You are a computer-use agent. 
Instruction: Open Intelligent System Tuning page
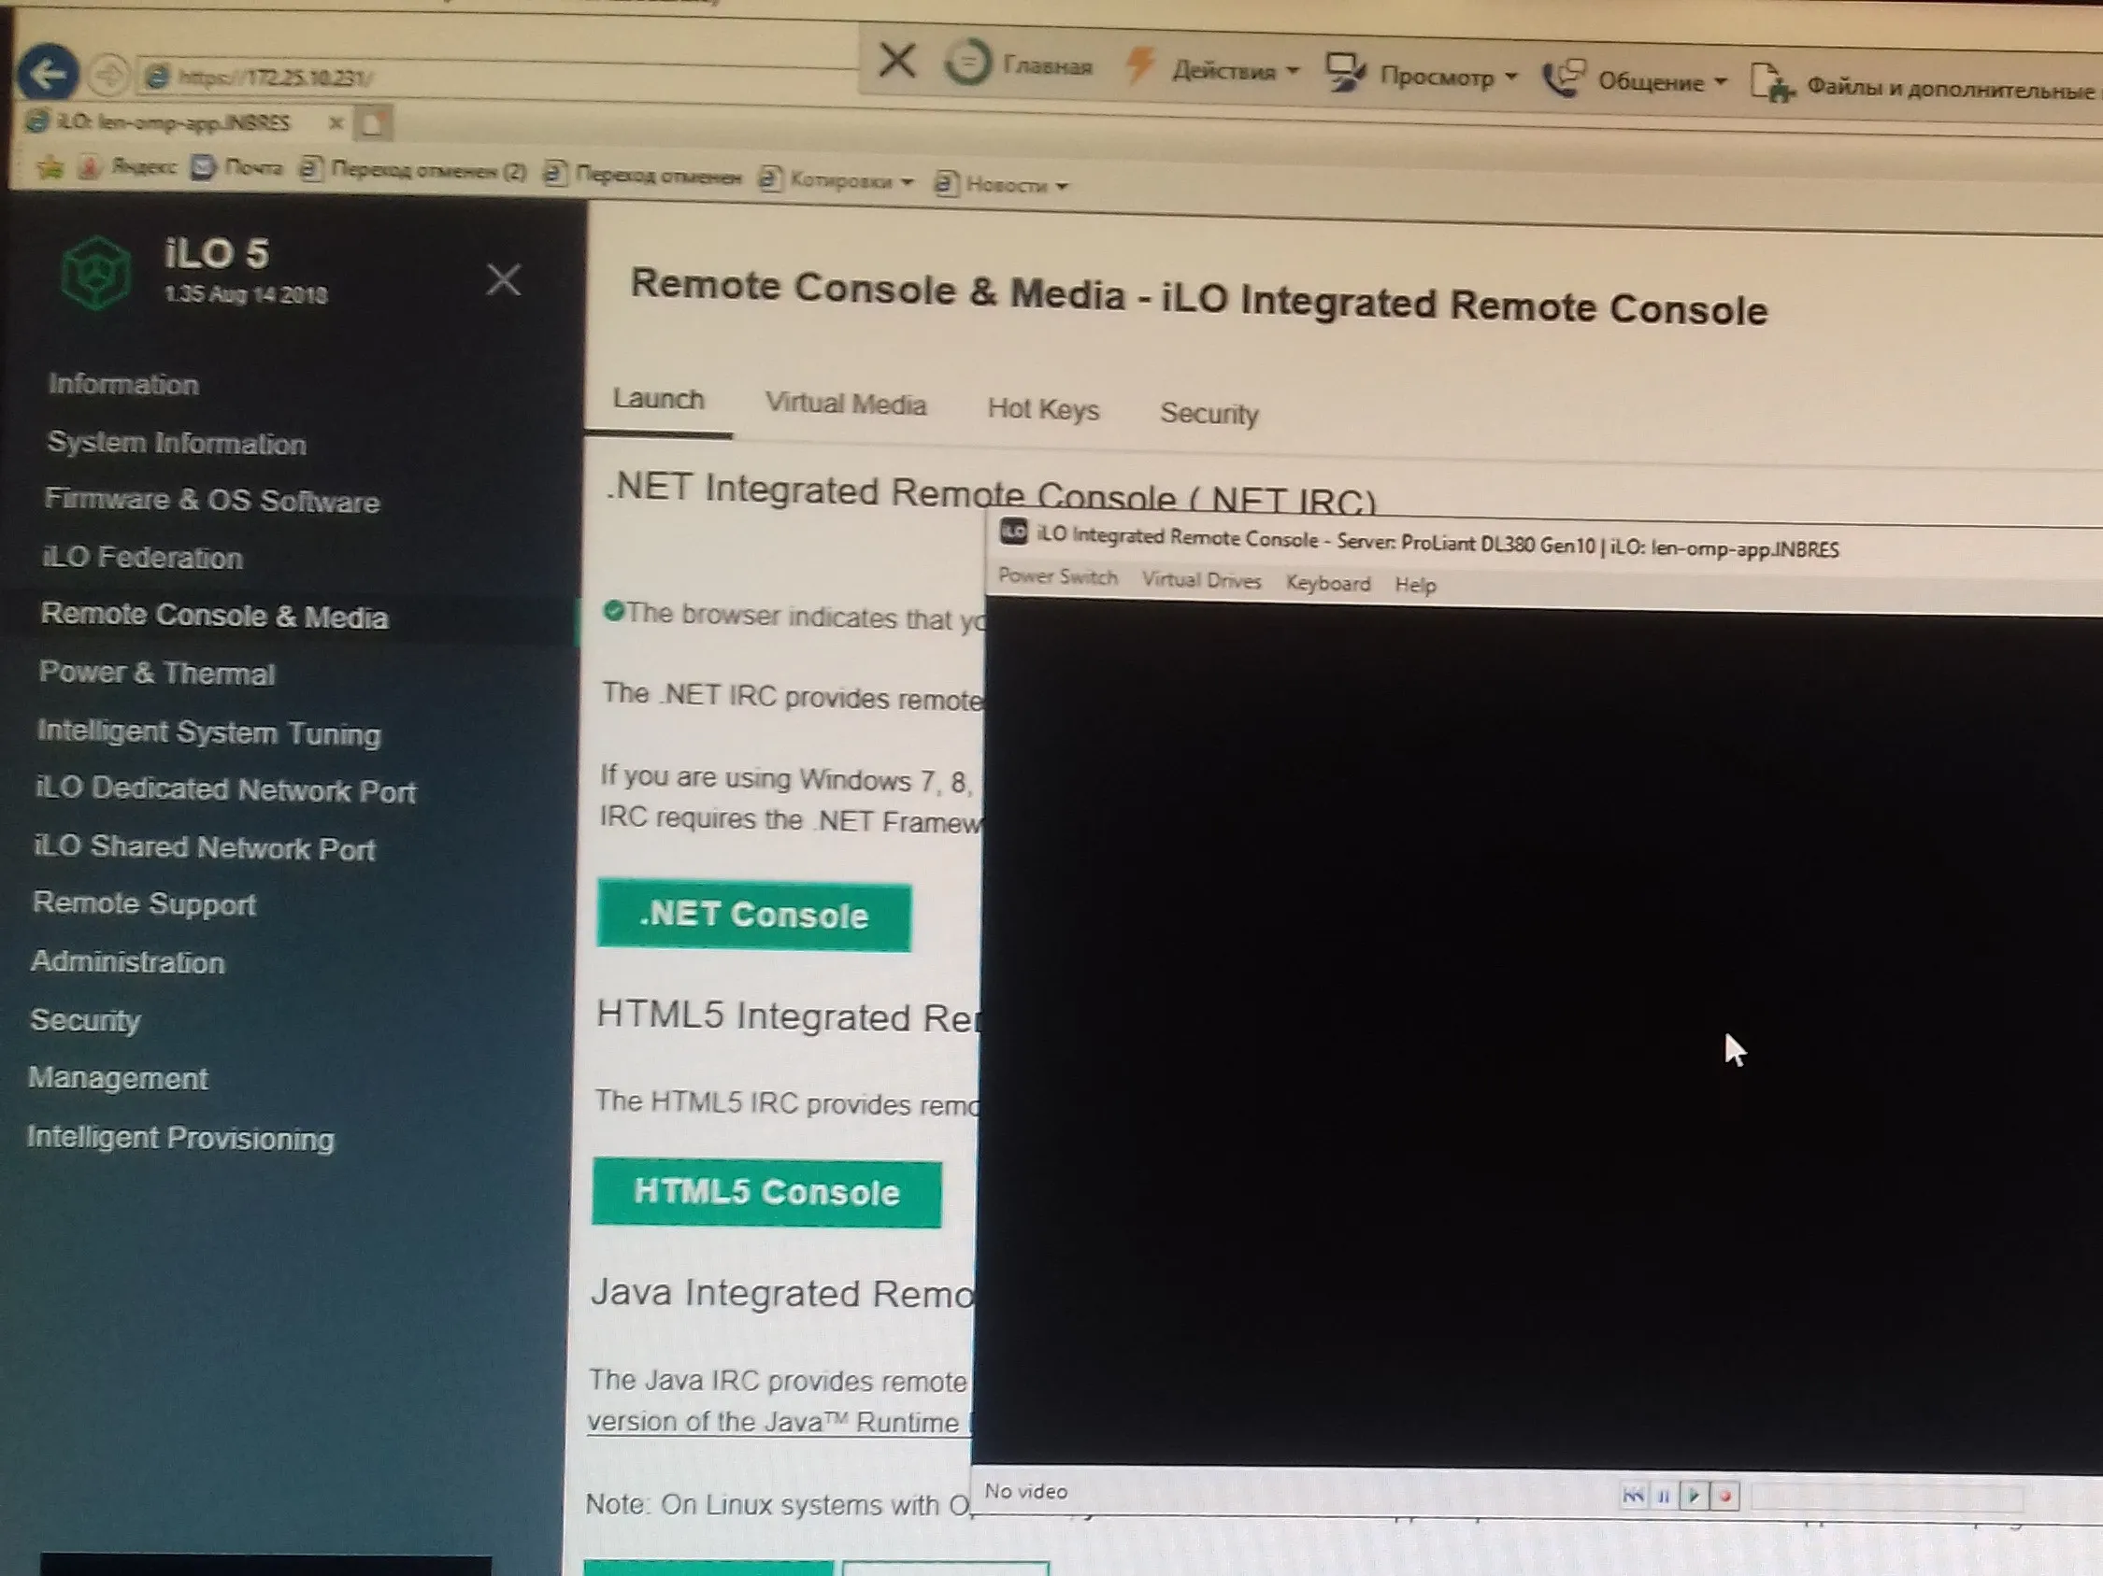pos(209,732)
